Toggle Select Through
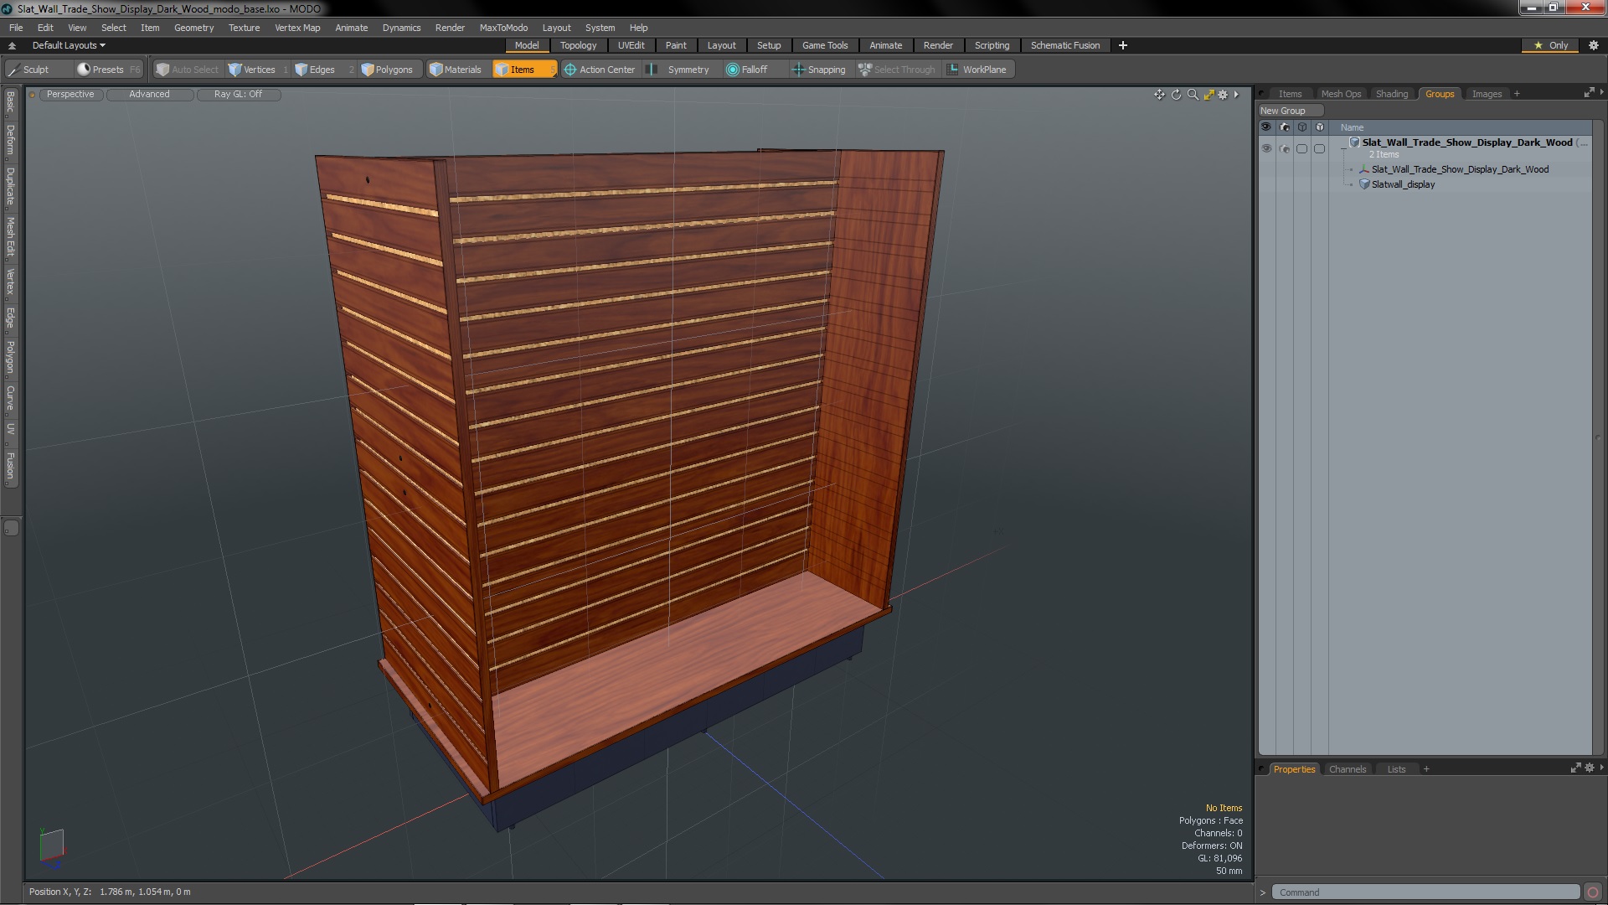This screenshot has width=1608, height=905. (x=897, y=70)
